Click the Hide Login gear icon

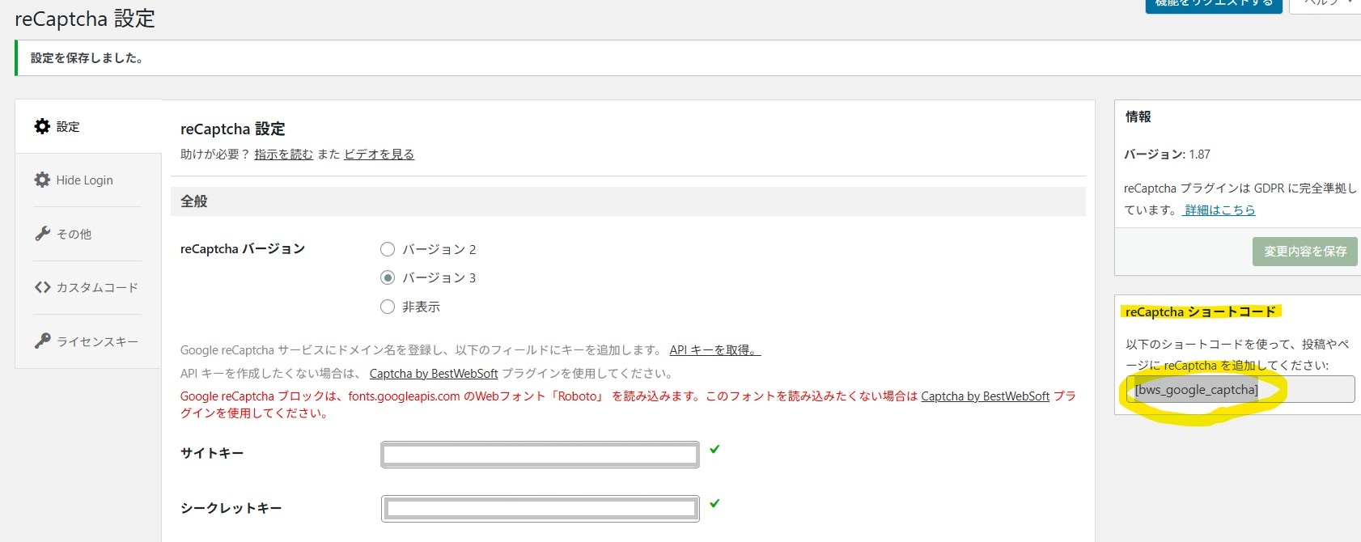(42, 180)
